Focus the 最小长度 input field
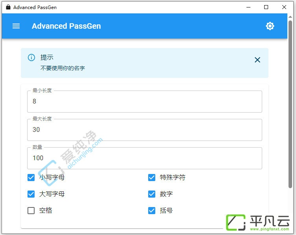Screen dimensions: 296x235 tap(144, 102)
